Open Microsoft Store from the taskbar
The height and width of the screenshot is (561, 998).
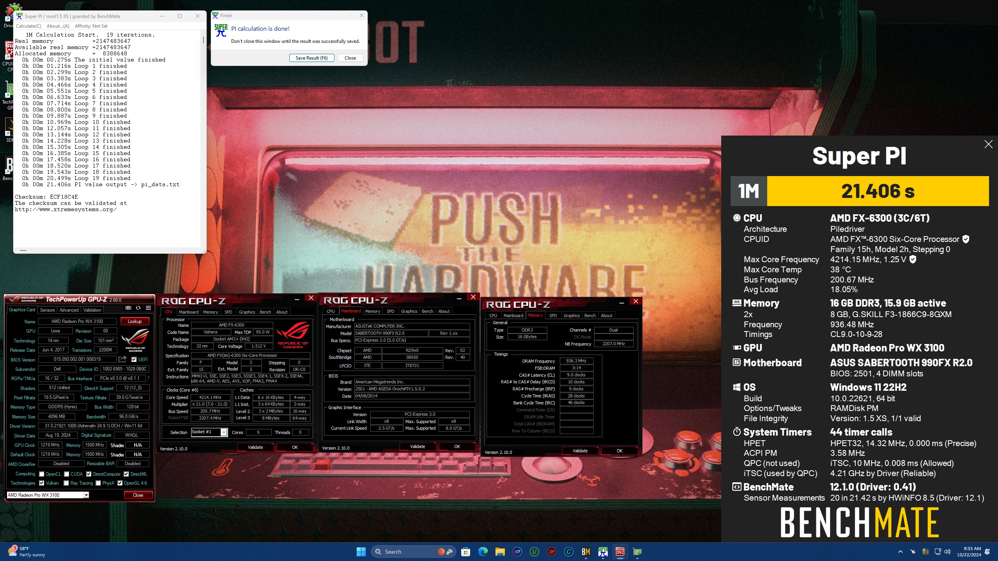[465, 552]
